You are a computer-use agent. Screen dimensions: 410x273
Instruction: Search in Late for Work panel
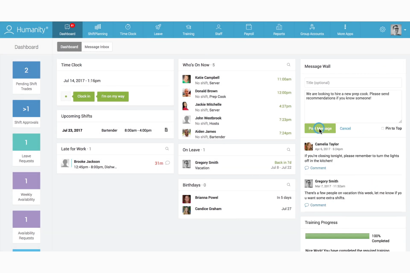click(x=167, y=149)
